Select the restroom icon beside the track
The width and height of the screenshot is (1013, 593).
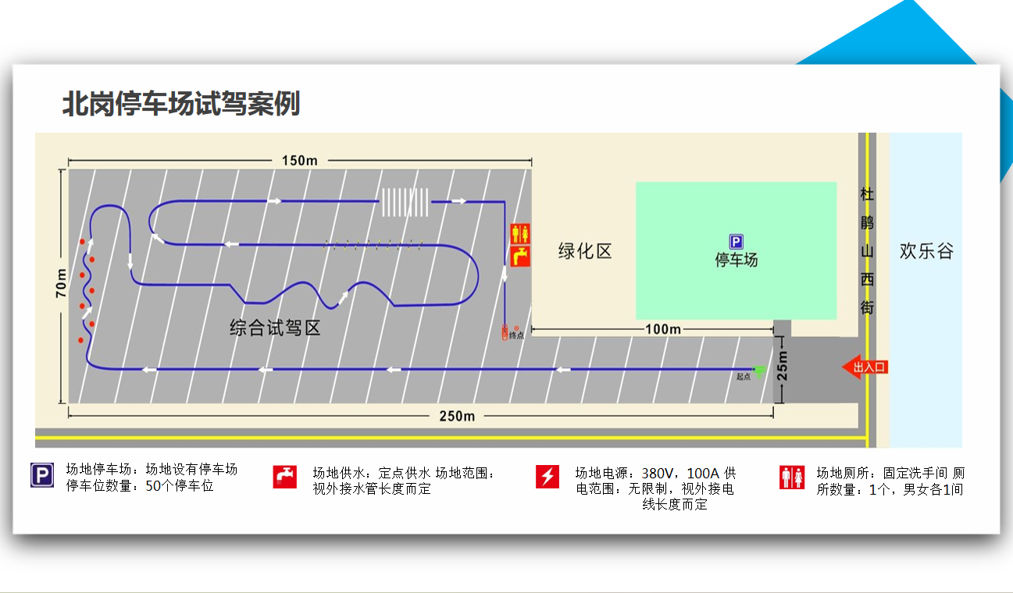(521, 234)
